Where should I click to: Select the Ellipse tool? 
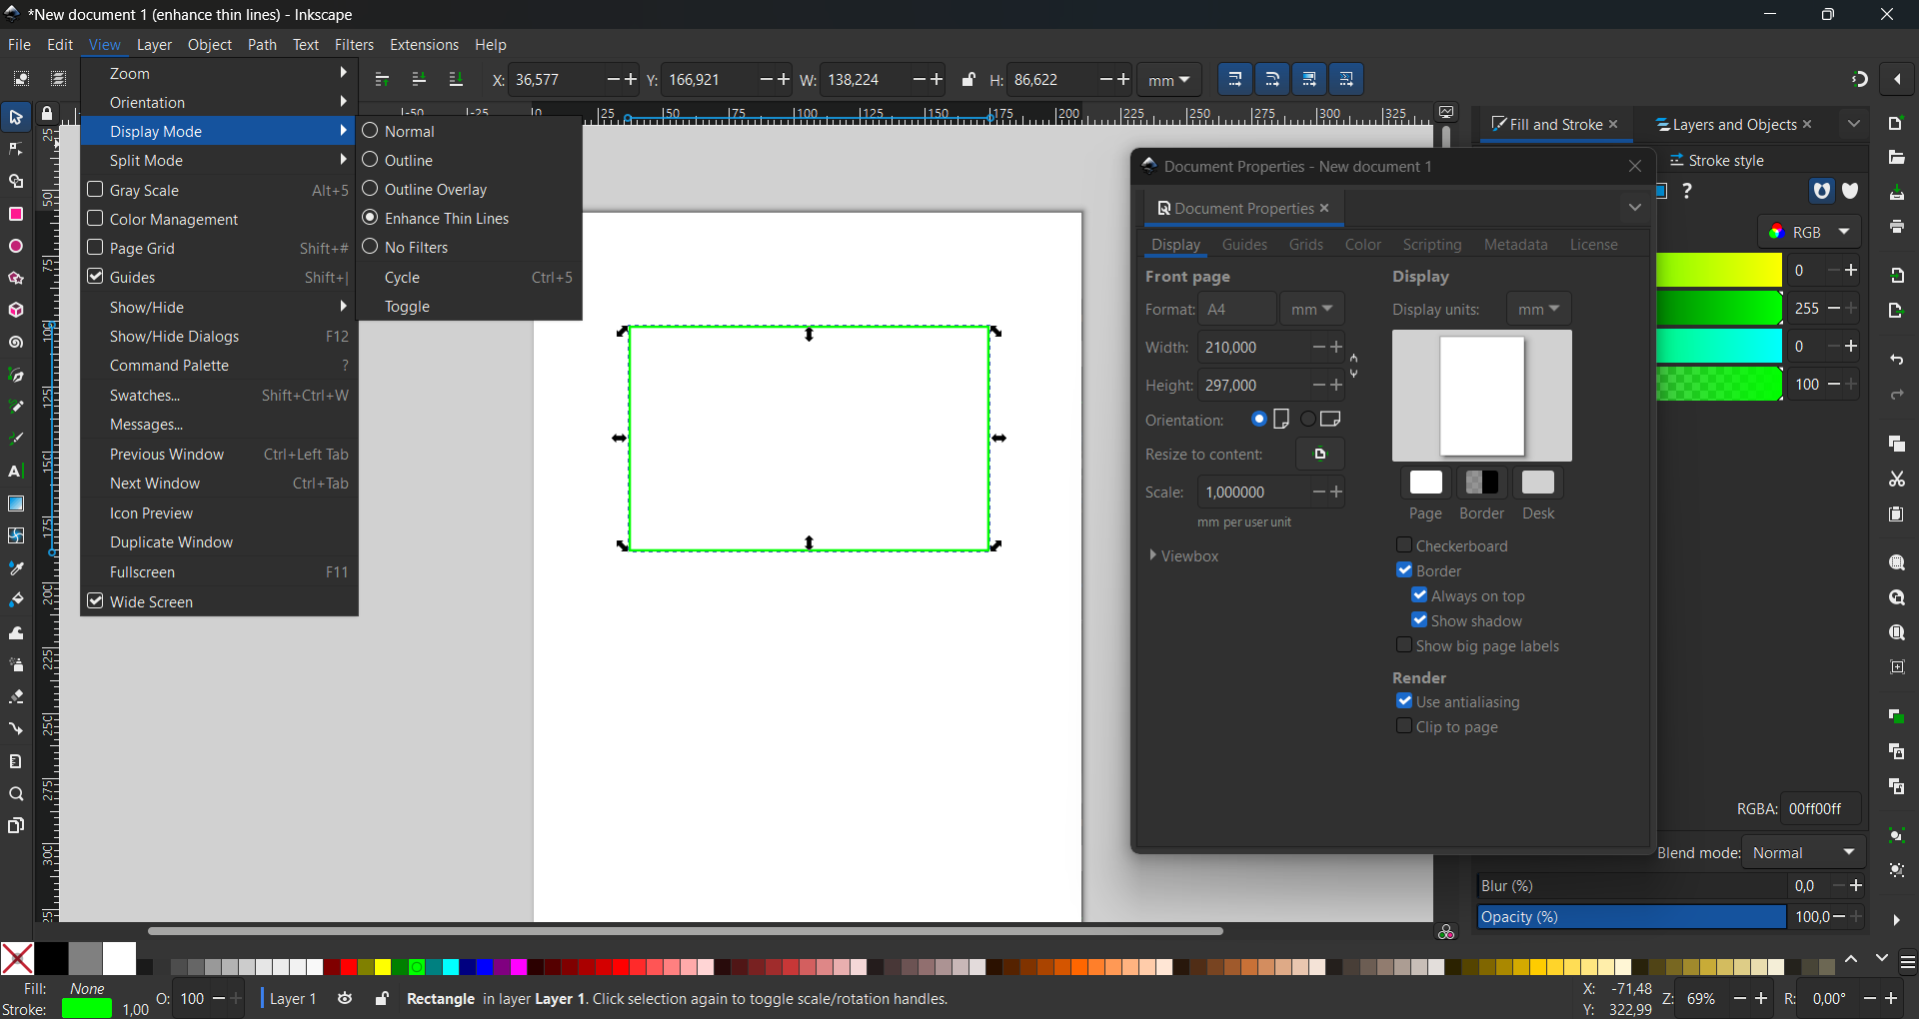pos(16,247)
